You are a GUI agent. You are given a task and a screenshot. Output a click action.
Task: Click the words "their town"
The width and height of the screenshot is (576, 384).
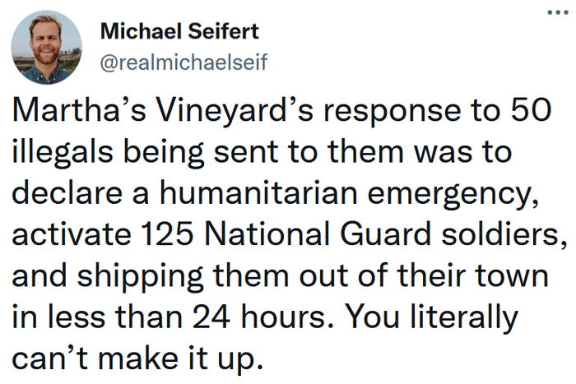(x=483, y=275)
